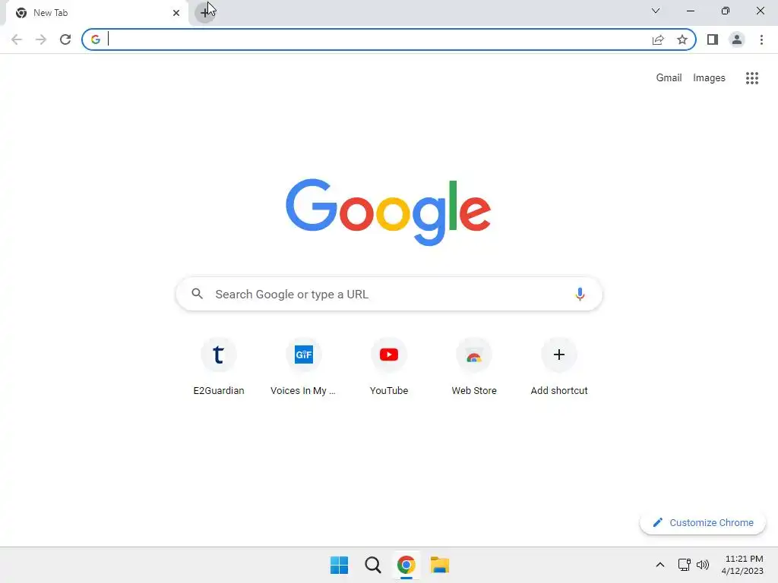Open Web Store shortcut

click(474, 367)
